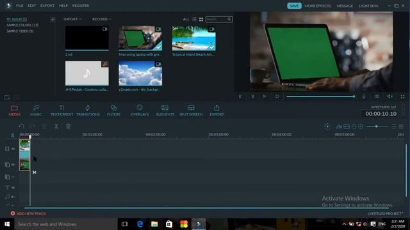
Task: Open the Split Screen panel
Action: coord(191,111)
